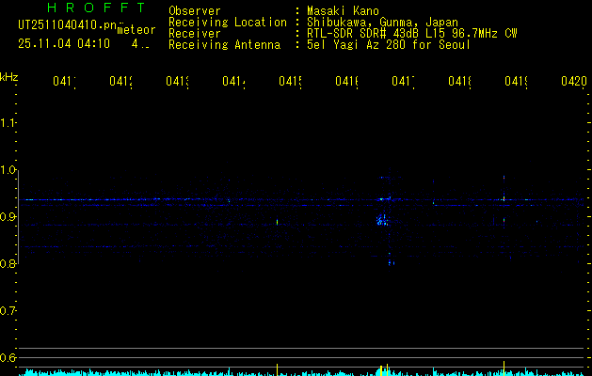Click the 0419 time marker
Viewport: 592px width, 376px height.
(516, 81)
